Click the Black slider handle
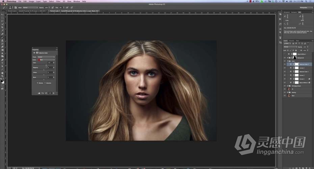314x169 pixels. click(44, 80)
